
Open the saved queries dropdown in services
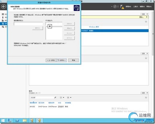(69, 98)
